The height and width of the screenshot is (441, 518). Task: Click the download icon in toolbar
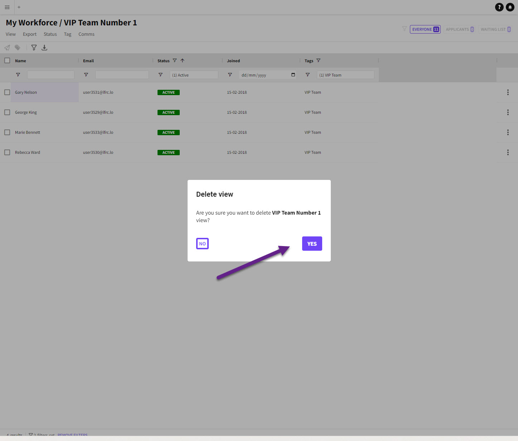(44, 48)
